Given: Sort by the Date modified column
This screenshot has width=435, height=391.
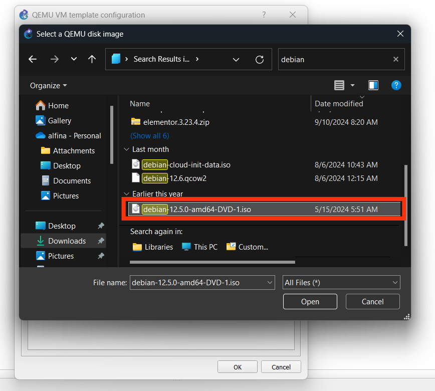Looking at the screenshot, I should click(x=339, y=104).
